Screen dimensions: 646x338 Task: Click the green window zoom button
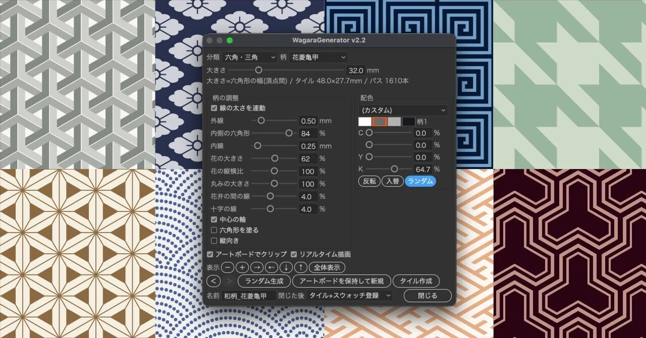[x=230, y=40]
